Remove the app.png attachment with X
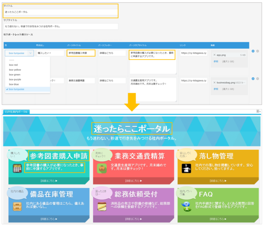The height and width of the screenshot is (227, 265). click(x=215, y=55)
